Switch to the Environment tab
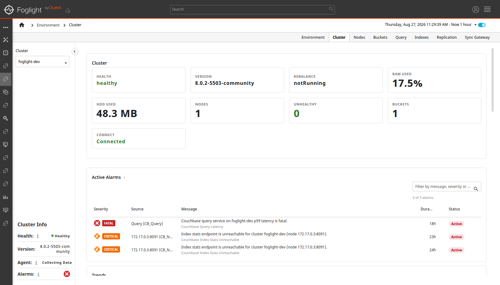 (x=313, y=37)
